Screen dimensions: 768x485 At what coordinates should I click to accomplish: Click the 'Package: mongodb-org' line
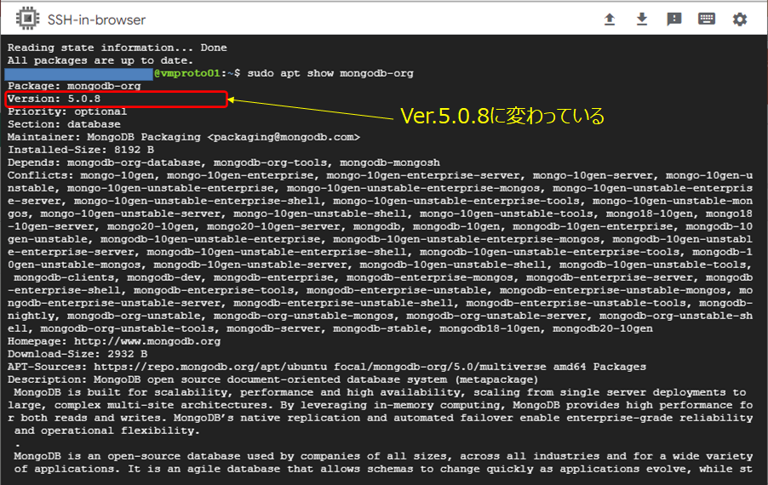[74, 86]
